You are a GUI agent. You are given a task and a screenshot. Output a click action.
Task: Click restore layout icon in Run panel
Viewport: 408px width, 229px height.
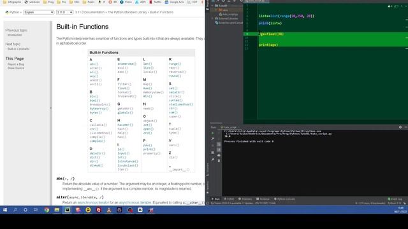(212, 153)
